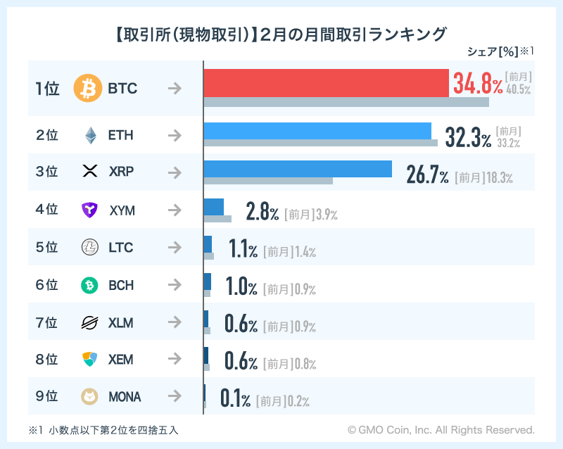Click the purple XYM Symbol icon
This screenshot has width=563, height=449.
point(89,210)
